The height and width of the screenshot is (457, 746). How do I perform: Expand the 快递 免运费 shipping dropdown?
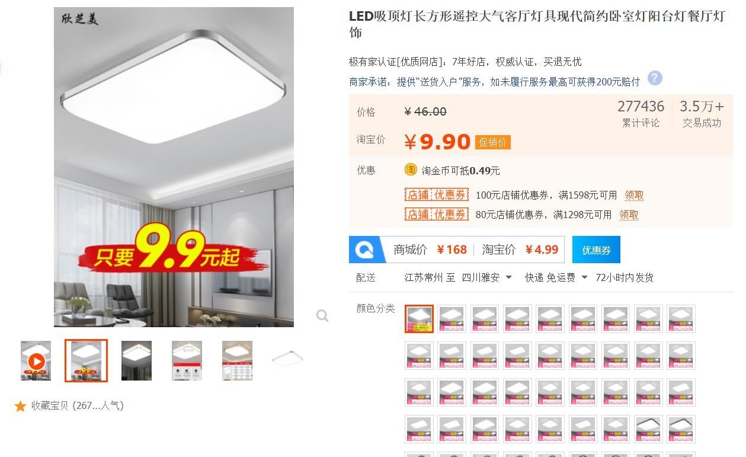(556, 277)
